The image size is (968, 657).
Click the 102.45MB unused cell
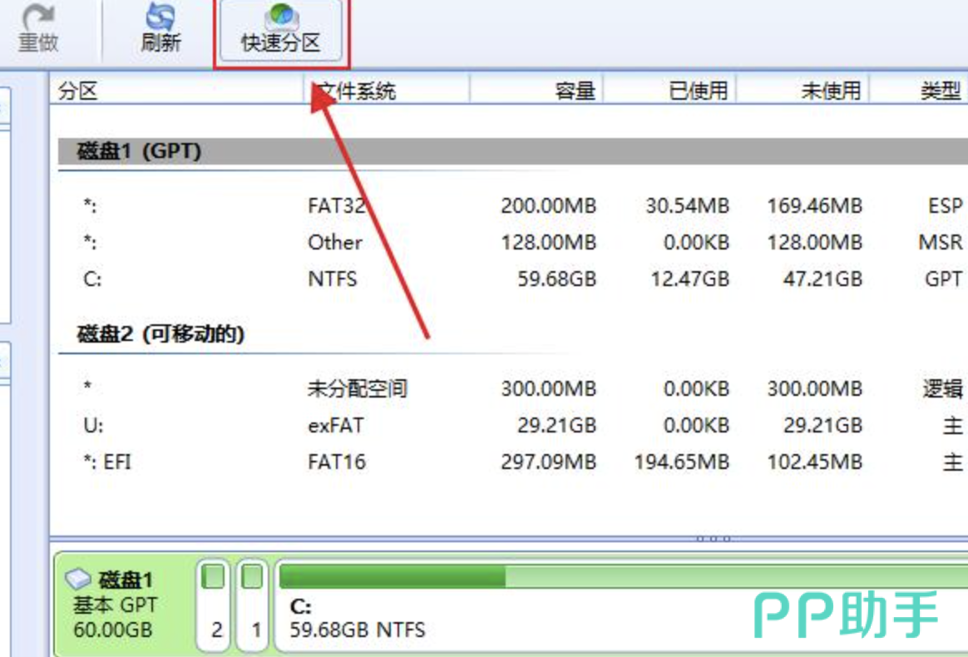(x=815, y=462)
